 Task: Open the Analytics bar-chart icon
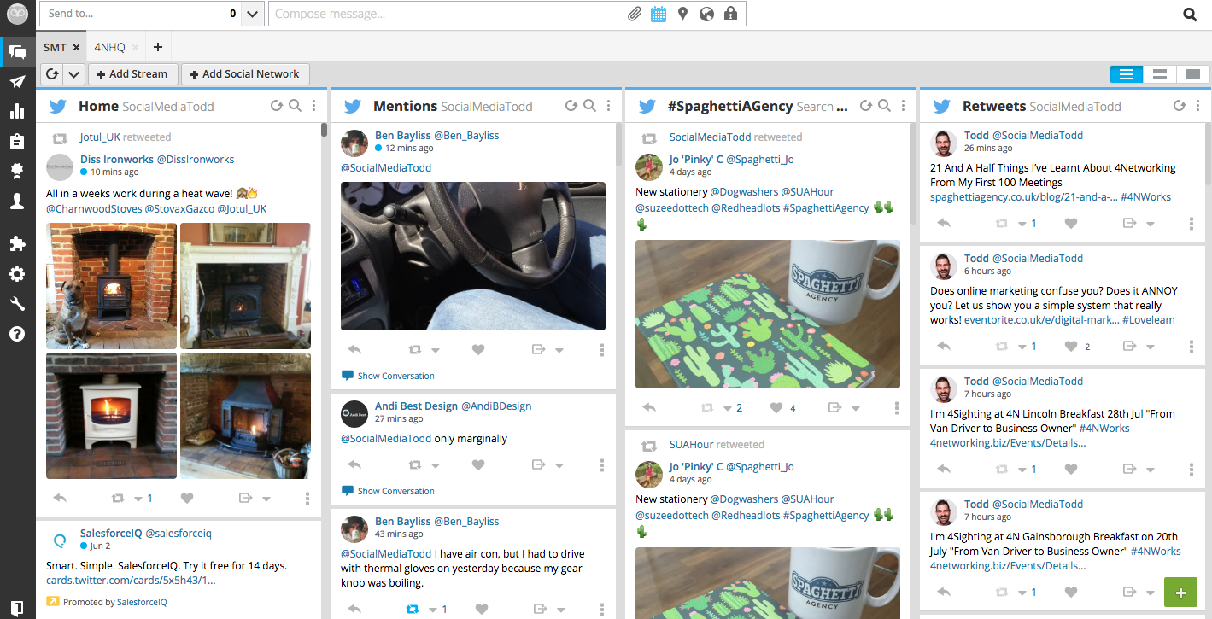[x=17, y=110]
